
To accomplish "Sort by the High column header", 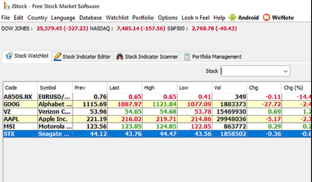I will [x=159, y=88].
